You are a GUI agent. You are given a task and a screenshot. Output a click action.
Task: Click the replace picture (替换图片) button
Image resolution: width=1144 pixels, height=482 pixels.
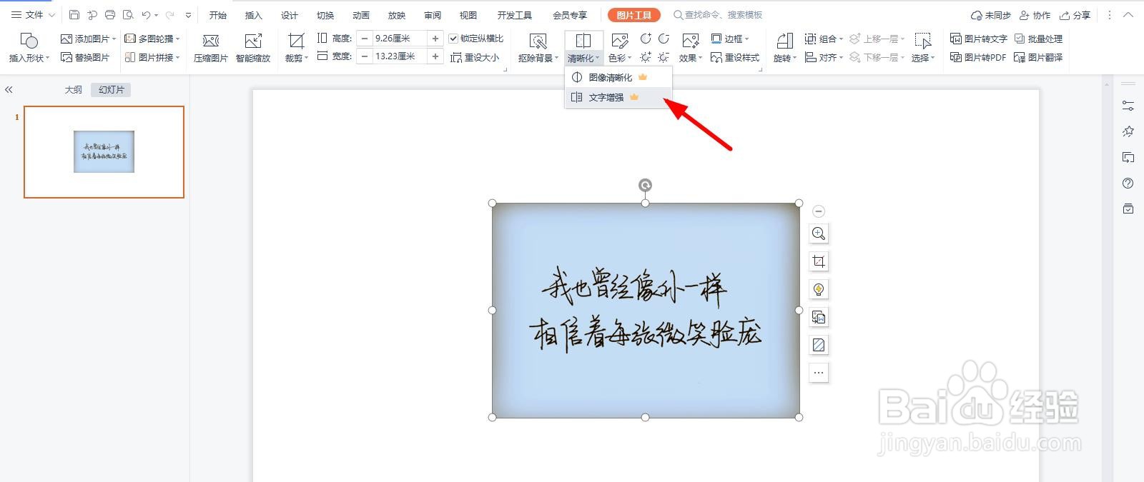tap(85, 57)
